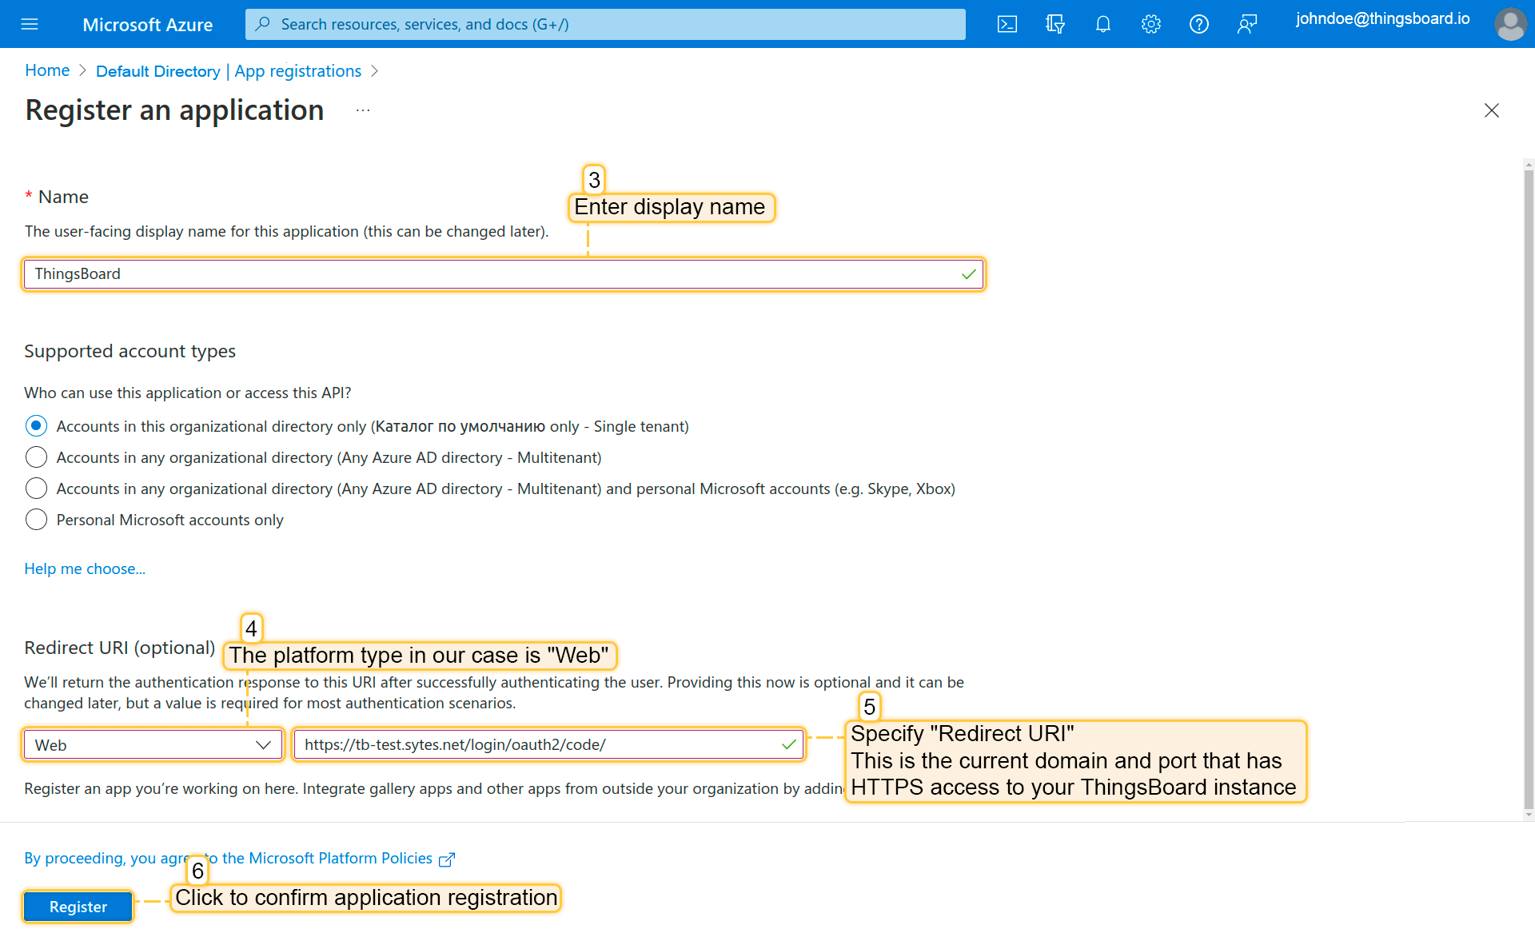Open the hamburger portal menu

tap(30, 24)
